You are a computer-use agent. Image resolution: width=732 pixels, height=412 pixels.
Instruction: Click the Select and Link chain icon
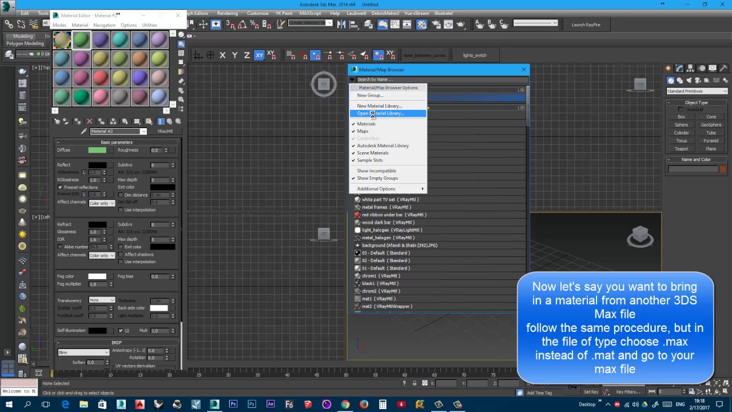point(9,24)
